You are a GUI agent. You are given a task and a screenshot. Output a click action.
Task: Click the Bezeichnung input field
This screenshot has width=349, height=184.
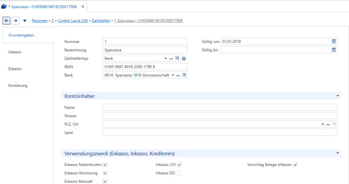145,50
